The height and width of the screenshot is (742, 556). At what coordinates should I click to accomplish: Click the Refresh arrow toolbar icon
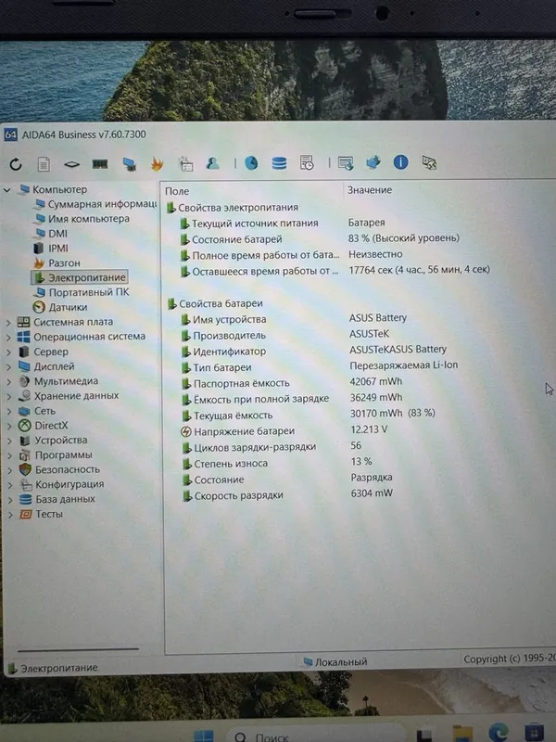click(x=16, y=164)
